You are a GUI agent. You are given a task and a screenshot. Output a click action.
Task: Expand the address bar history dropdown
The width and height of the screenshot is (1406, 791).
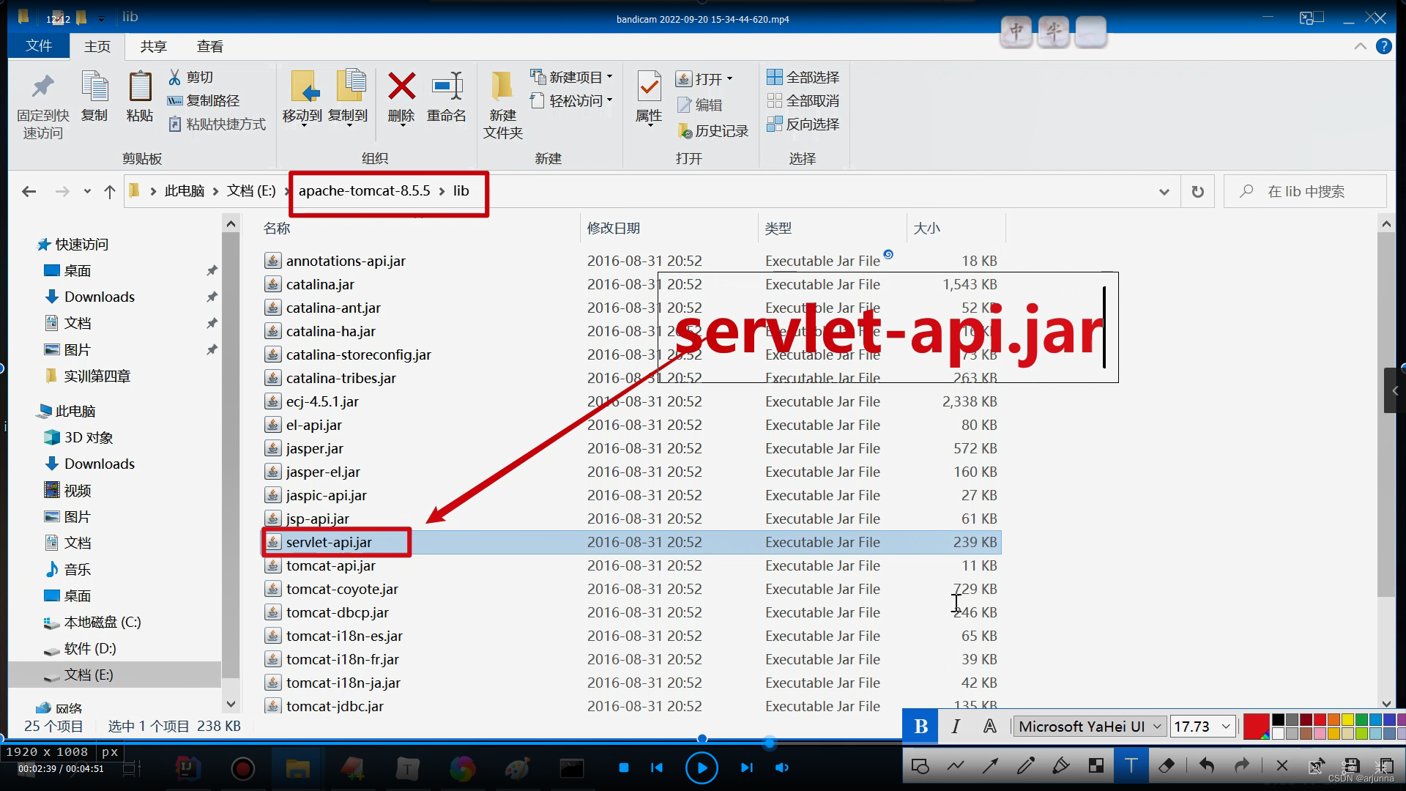[x=1164, y=192]
